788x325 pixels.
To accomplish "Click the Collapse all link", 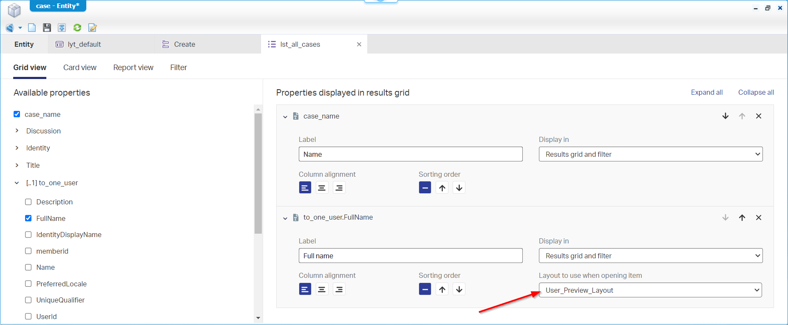I will pos(756,93).
